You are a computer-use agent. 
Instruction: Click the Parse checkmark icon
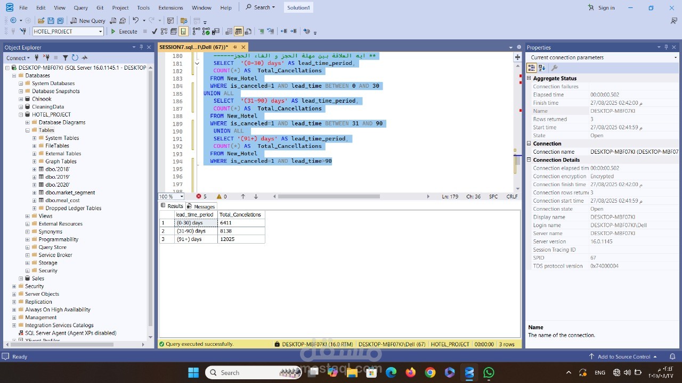click(x=154, y=31)
